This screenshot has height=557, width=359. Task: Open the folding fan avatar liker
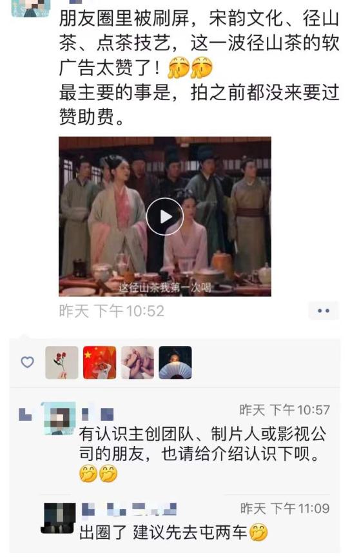(175, 363)
